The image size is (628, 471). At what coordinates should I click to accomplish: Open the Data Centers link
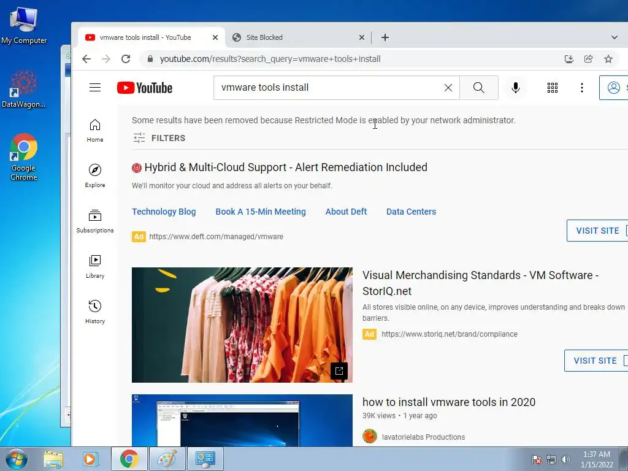coord(412,212)
